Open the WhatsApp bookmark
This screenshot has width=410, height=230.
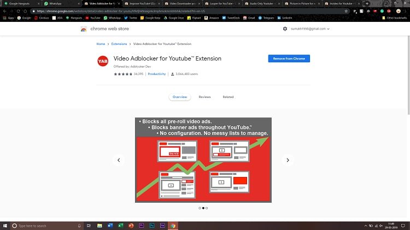click(x=112, y=18)
